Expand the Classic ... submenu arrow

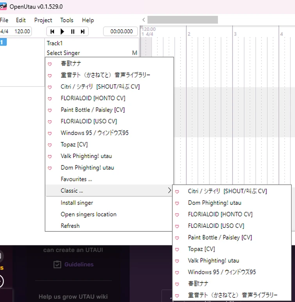point(169,190)
